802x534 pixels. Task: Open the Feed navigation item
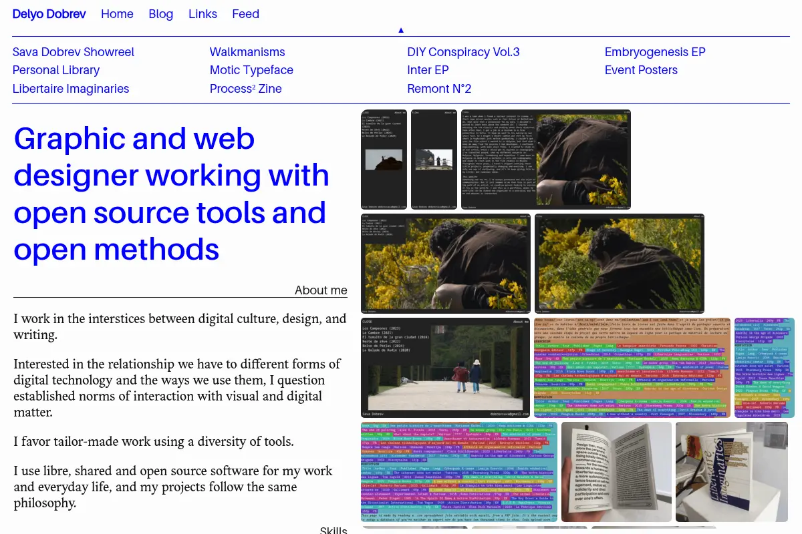click(x=245, y=14)
